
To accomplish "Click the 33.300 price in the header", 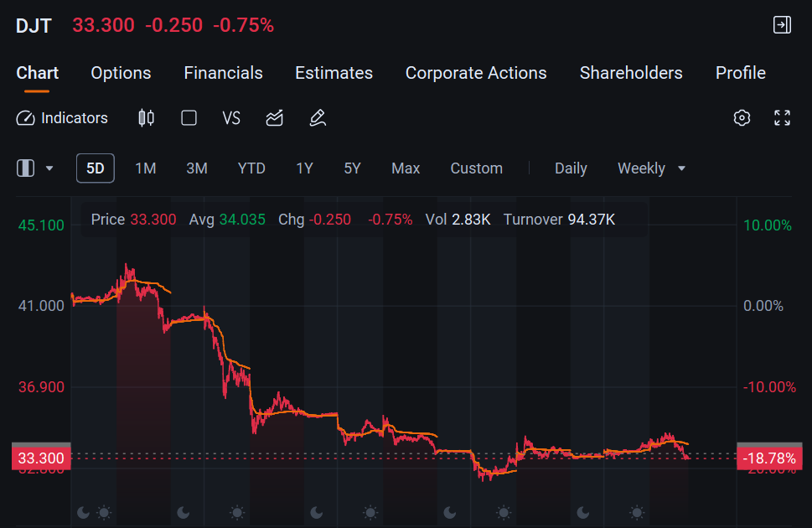I will click(103, 25).
